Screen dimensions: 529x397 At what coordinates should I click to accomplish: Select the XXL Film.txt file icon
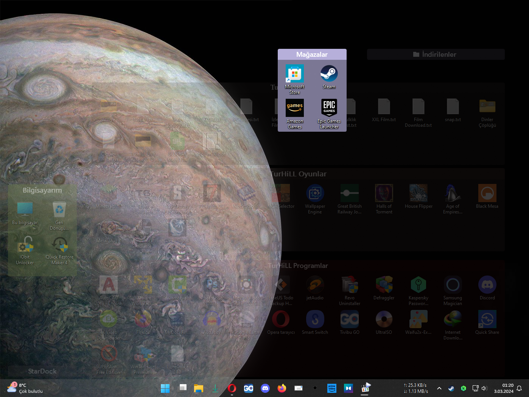(384, 110)
